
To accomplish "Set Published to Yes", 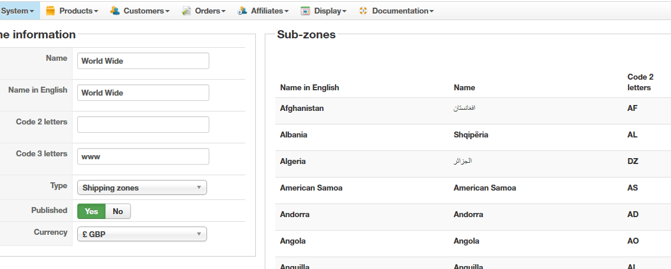I will pyautogui.click(x=91, y=211).
